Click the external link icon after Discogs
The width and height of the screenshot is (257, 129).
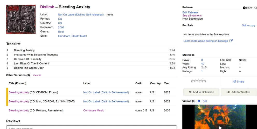tap(231, 41)
